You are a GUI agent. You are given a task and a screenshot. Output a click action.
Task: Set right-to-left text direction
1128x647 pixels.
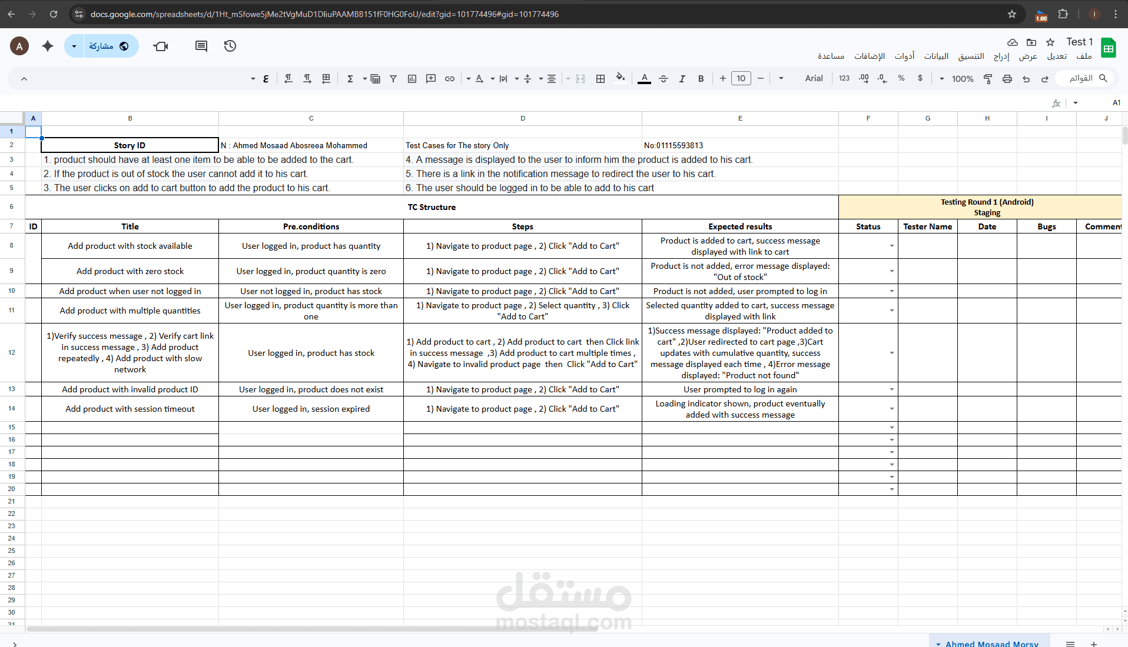[288, 79]
